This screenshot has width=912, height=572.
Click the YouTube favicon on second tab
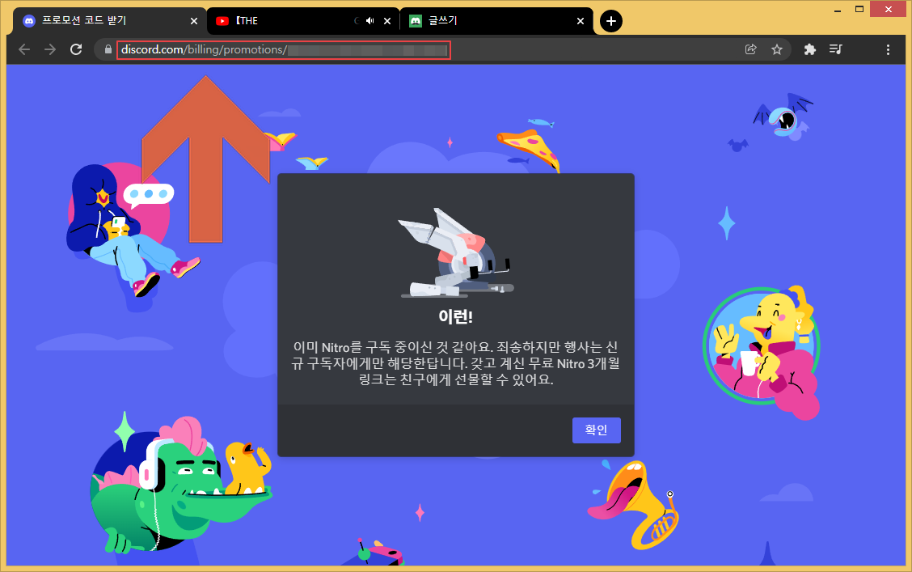point(222,21)
